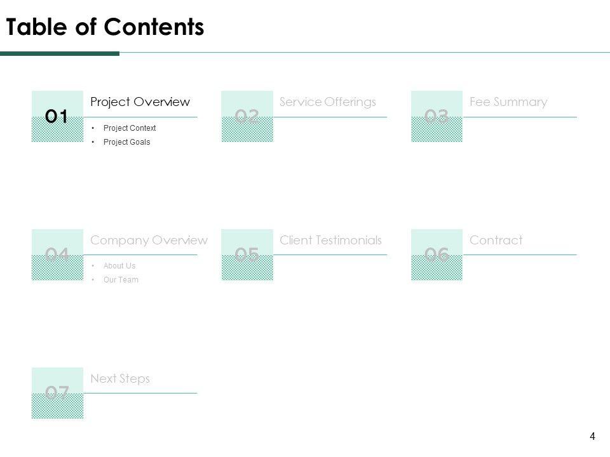
Task: Click the 05 number tile
Action: coord(247,255)
